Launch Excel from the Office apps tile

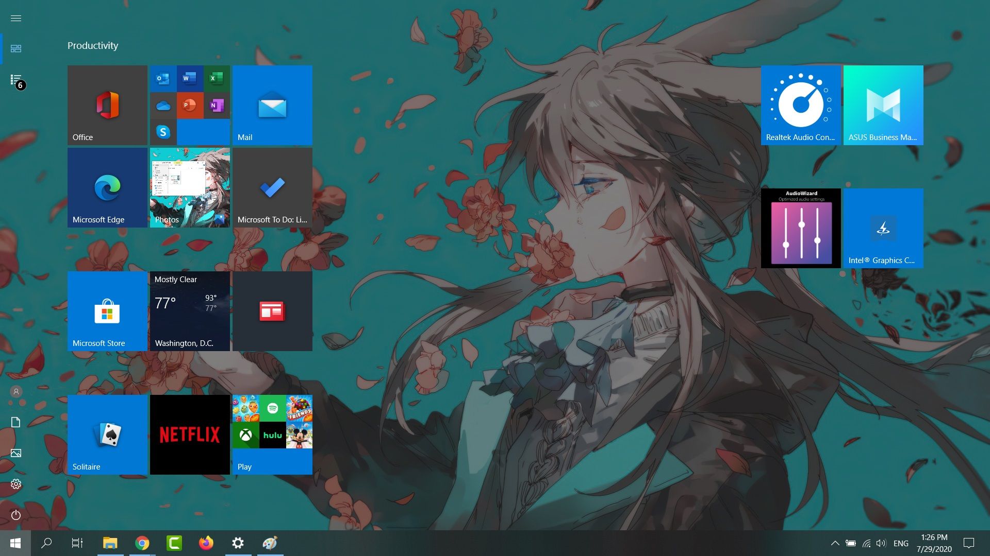click(x=217, y=79)
